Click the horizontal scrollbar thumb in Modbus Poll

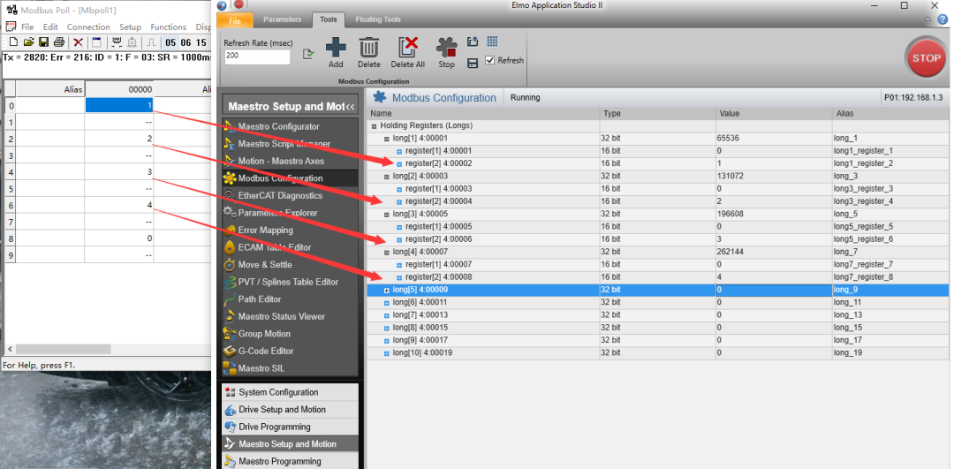pos(64,350)
